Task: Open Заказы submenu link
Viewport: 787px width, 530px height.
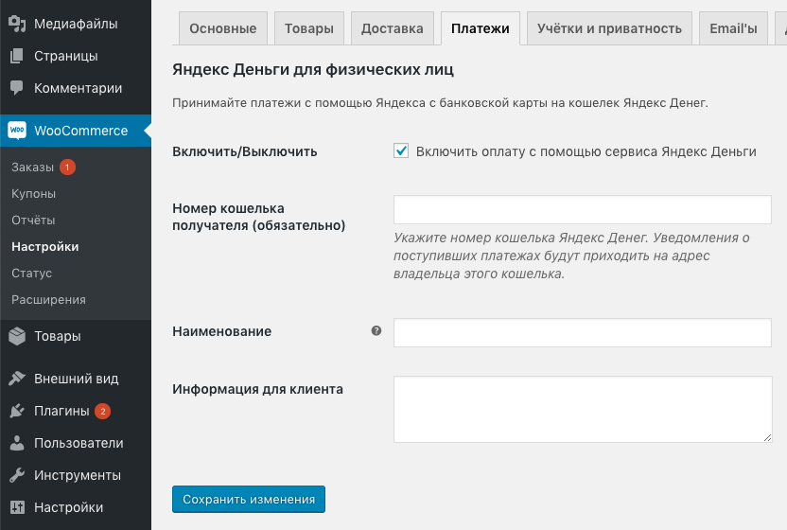Action: [32, 168]
